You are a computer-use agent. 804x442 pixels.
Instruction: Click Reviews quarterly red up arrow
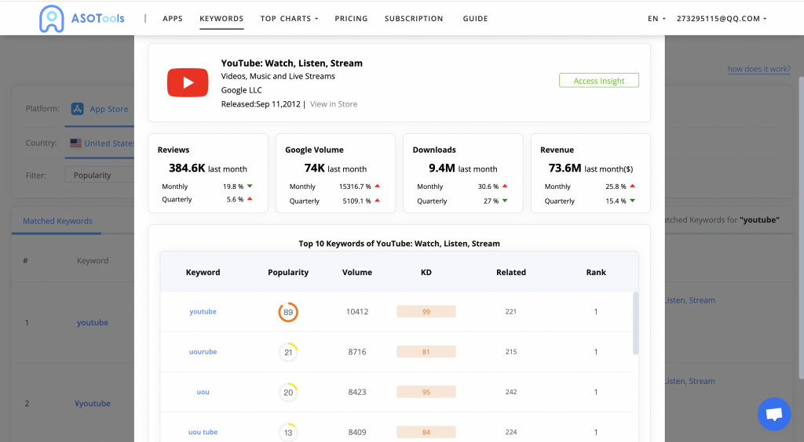click(250, 199)
